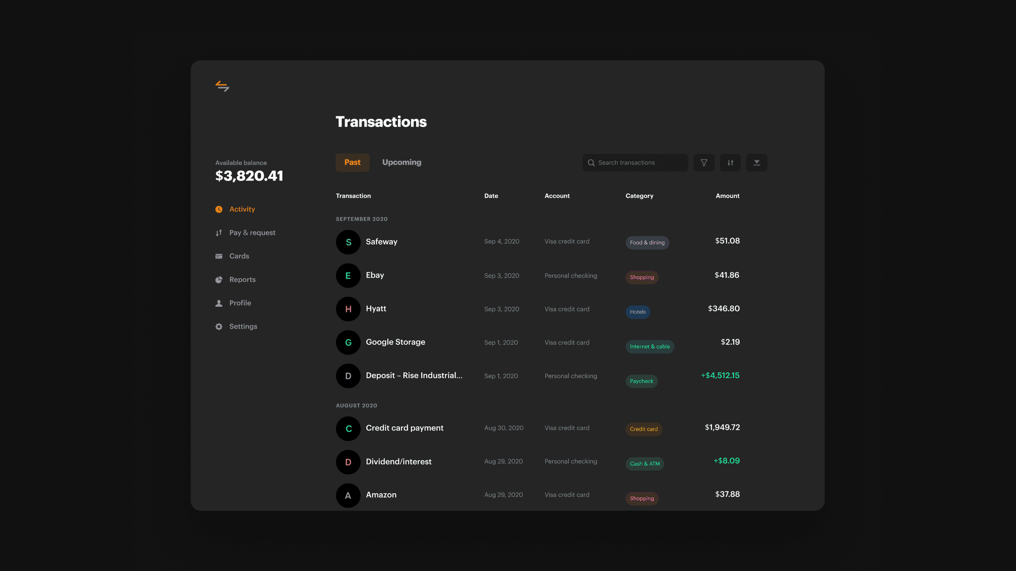
Task: Click the Safeway S avatar icon
Action: click(348, 242)
